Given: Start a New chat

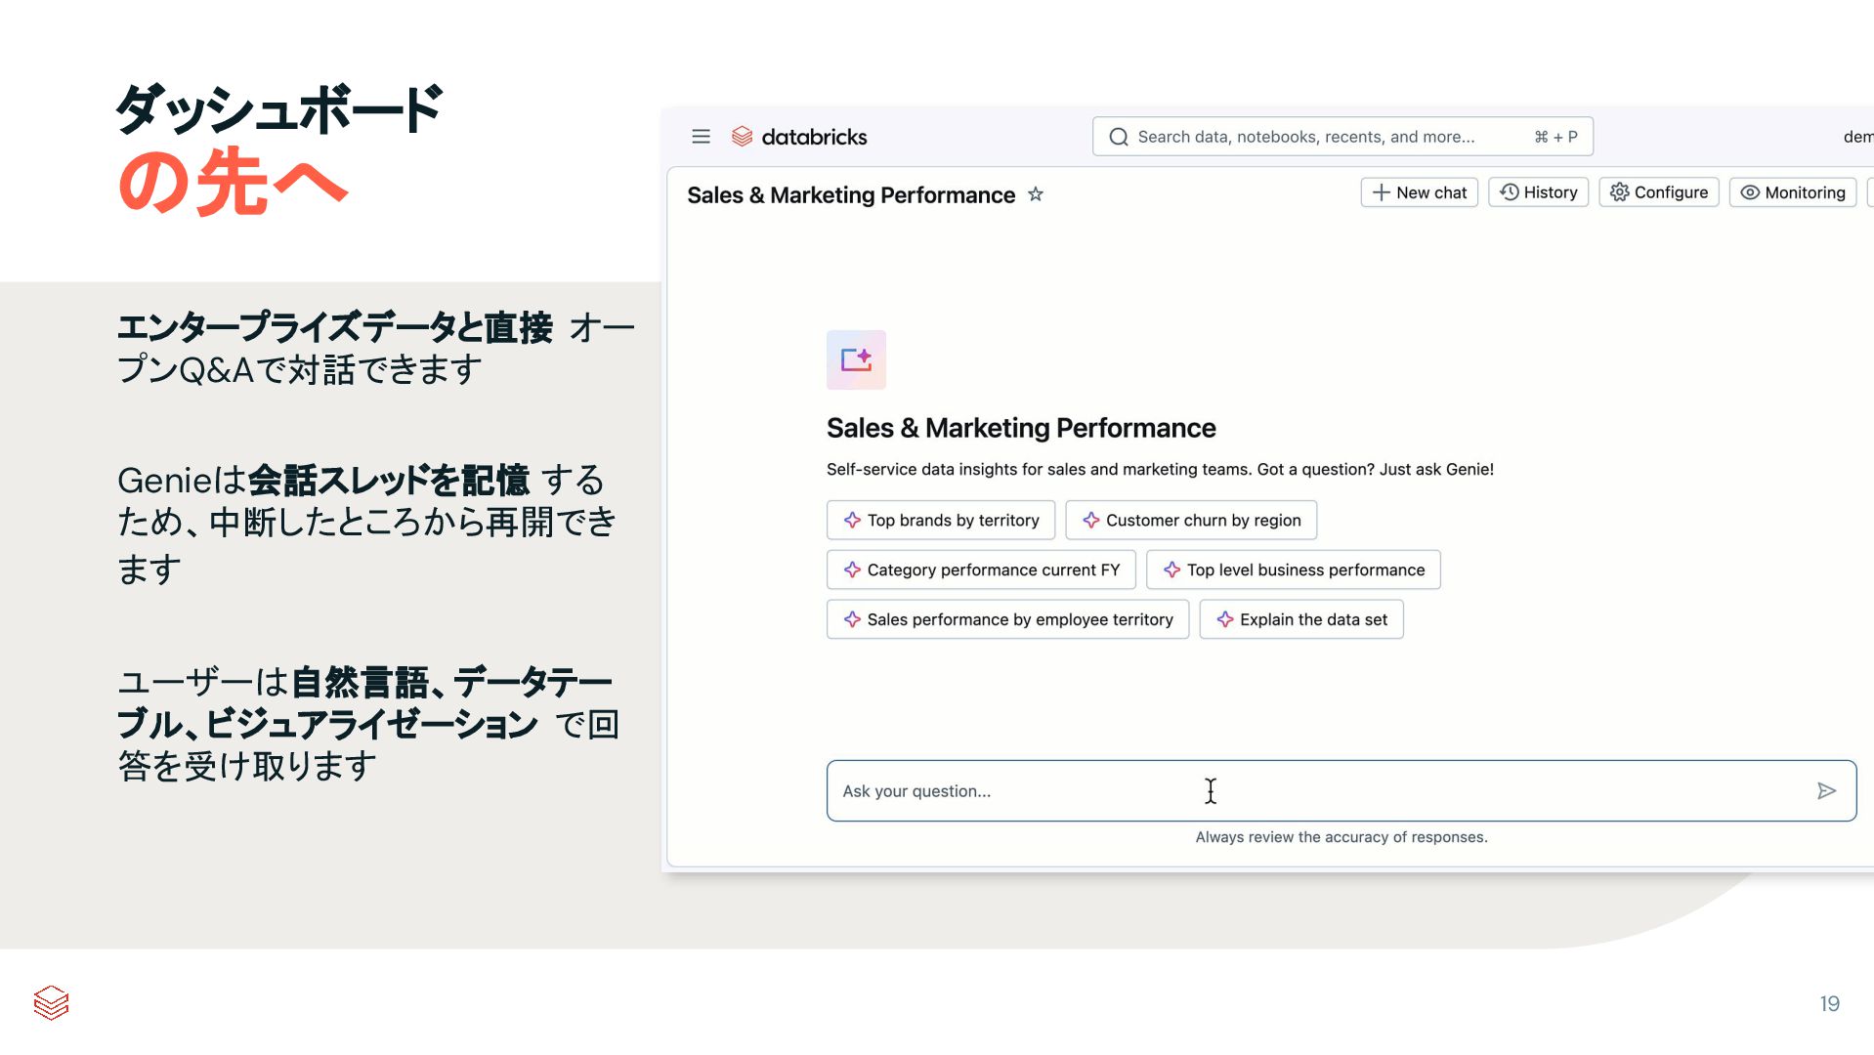Looking at the screenshot, I should (x=1419, y=192).
